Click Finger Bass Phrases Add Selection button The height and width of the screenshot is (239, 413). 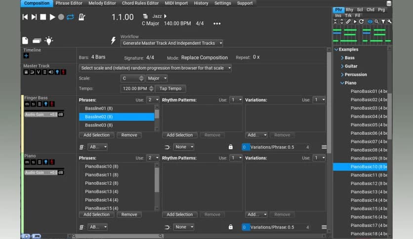96,135
